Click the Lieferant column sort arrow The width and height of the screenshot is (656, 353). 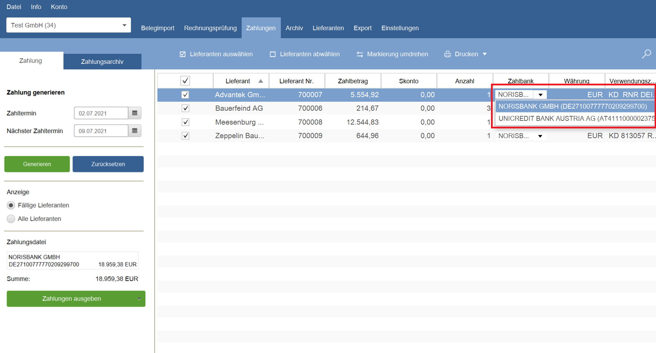[261, 81]
